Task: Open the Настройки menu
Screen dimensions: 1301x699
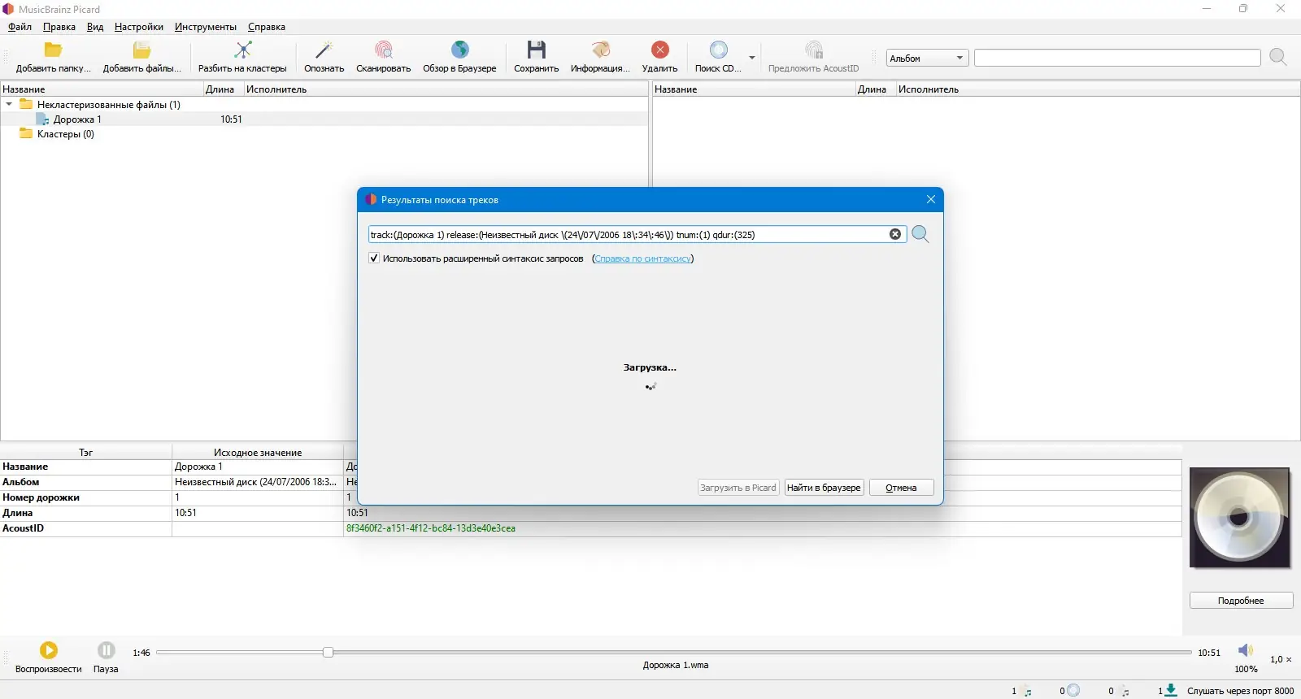Action: 139,27
